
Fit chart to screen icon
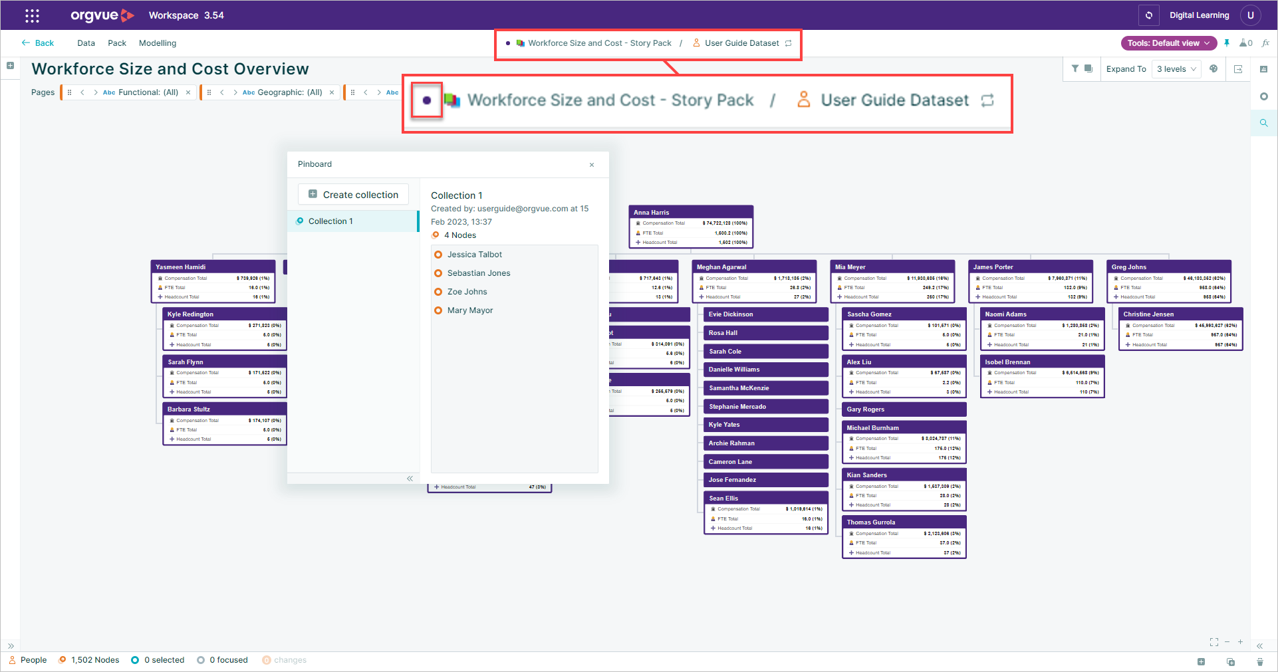point(1214,642)
